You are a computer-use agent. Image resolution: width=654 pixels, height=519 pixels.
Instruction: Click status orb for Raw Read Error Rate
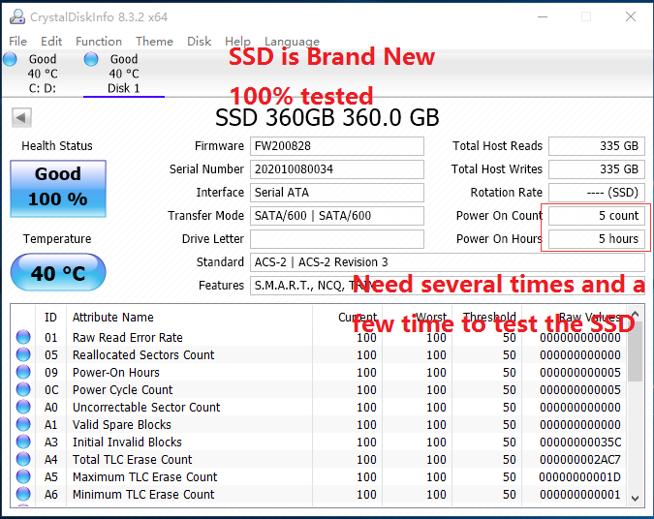pyautogui.click(x=23, y=337)
